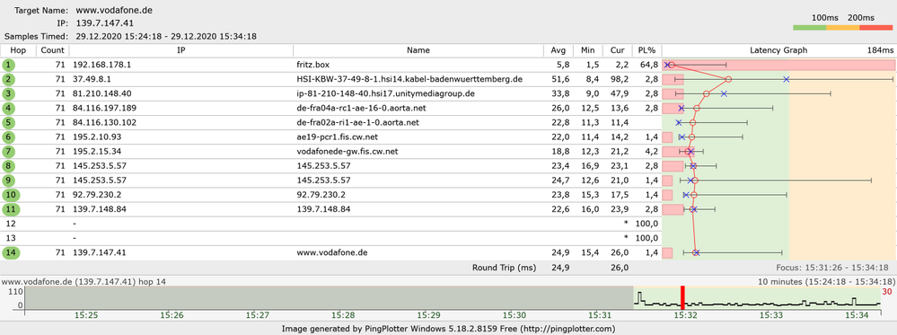Click the Count column header
This screenshot has width=897, height=335.
click(53, 50)
